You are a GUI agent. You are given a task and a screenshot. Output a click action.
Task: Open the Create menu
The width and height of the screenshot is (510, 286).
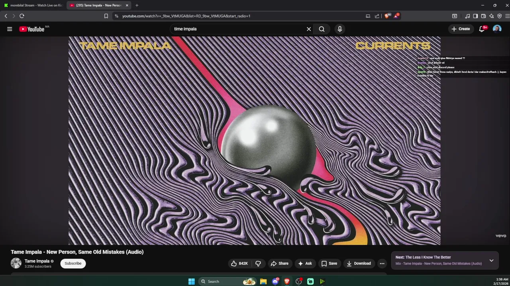tap(461, 29)
